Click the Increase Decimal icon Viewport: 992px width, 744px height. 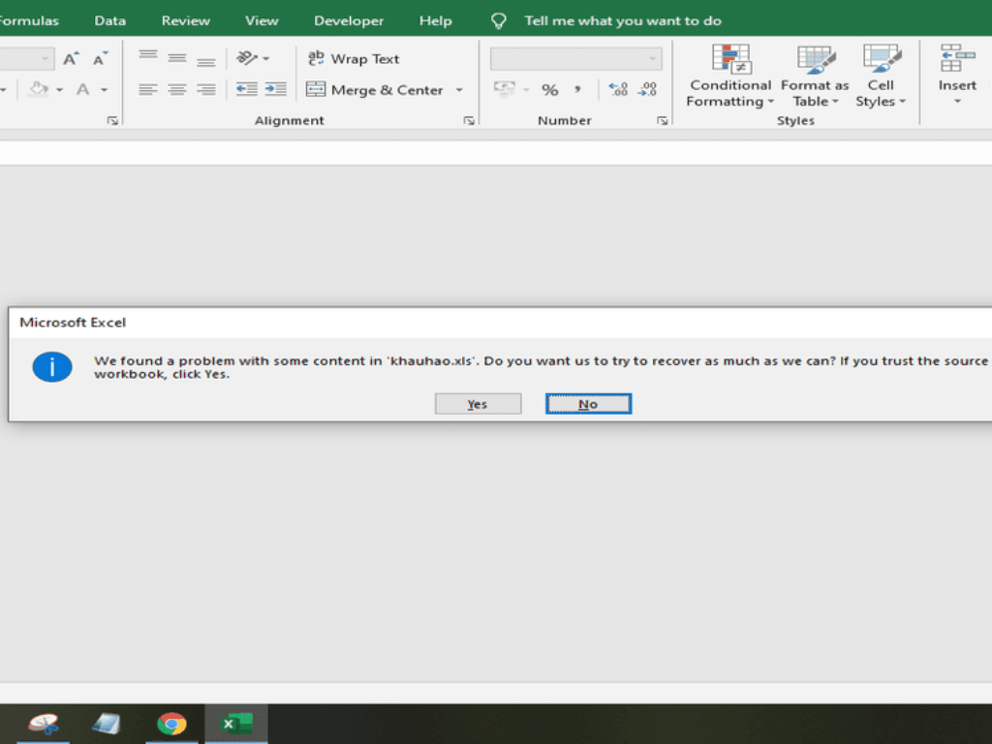[x=618, y=90]
